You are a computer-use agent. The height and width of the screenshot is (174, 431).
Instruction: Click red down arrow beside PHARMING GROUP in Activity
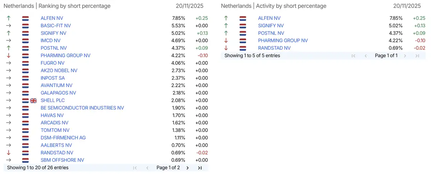pos(226,41)
